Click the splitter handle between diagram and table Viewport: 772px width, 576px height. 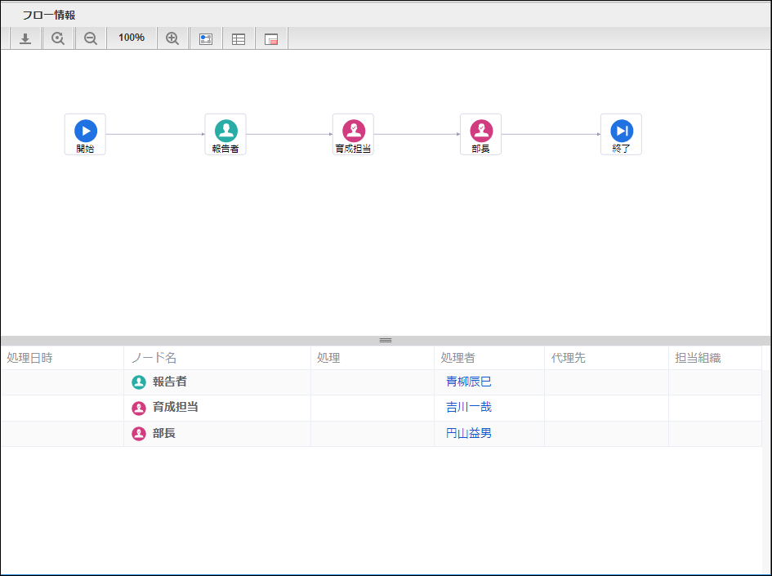pyautogui.click(x=386, y=340)
